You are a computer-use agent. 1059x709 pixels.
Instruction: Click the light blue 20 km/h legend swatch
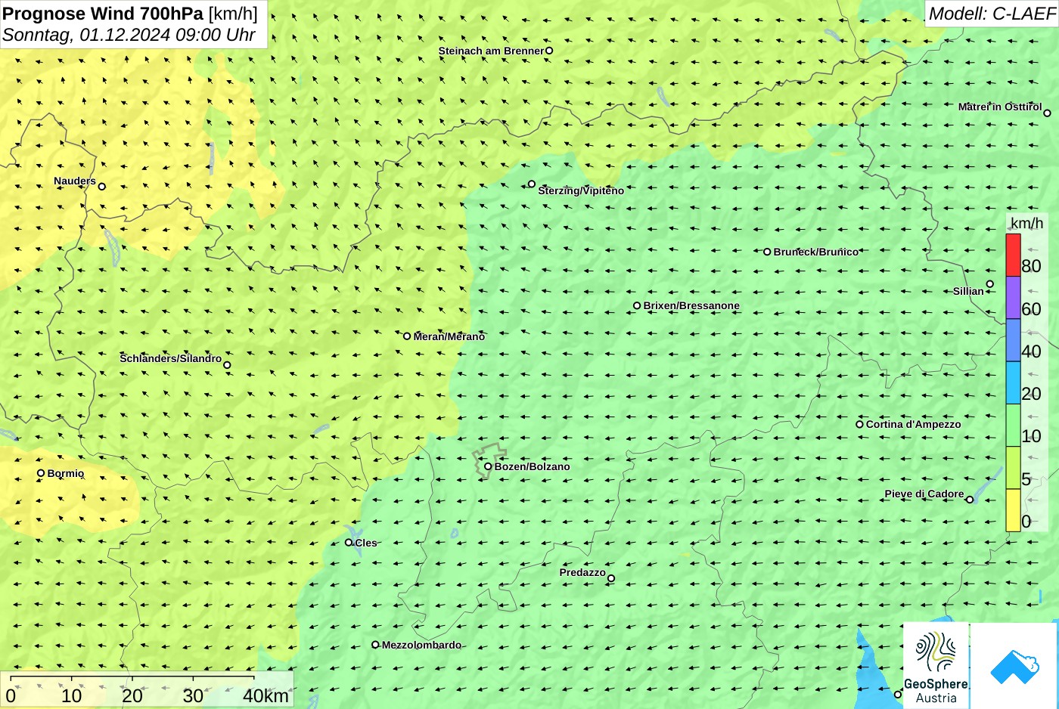1013,382
